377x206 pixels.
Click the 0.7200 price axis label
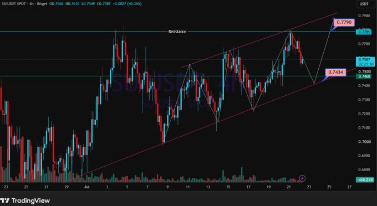click(364, 114)
